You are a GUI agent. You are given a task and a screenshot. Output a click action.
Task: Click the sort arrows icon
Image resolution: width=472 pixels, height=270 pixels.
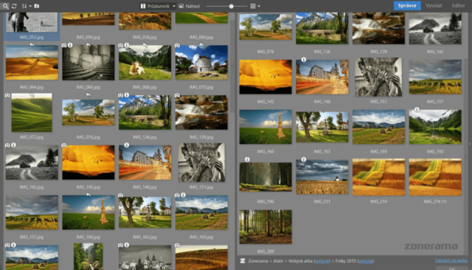(x=24, y=6)
